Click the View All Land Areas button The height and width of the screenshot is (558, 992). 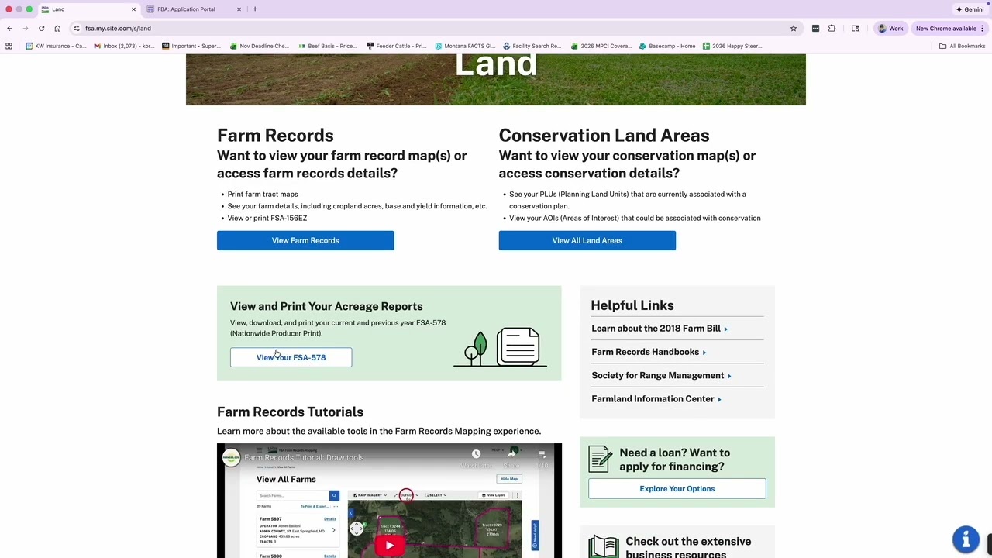(x=587, y=240)
